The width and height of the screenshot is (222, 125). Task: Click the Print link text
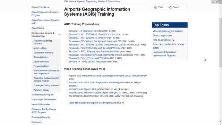pos(161,7)
